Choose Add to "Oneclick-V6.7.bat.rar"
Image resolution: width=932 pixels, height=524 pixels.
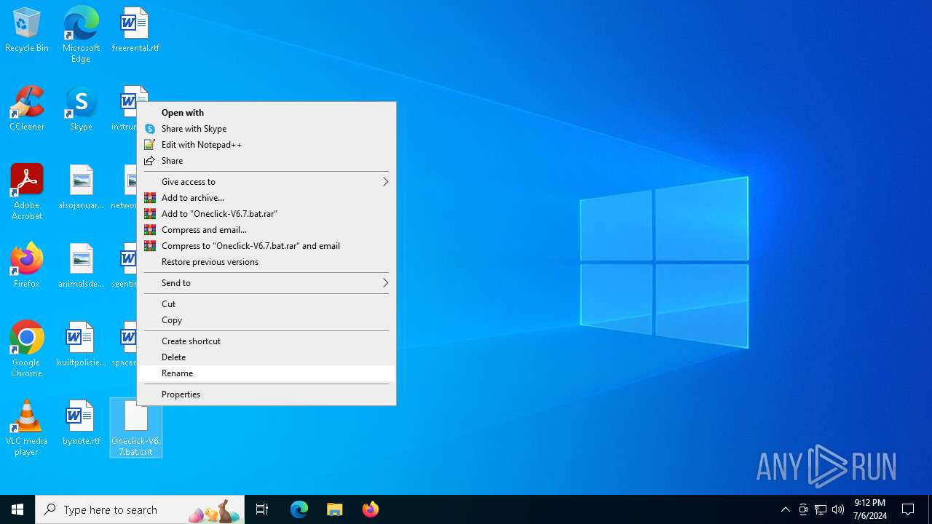266,214
